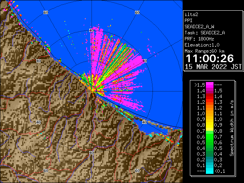Select the "Elevation:1.0" text

202,45
